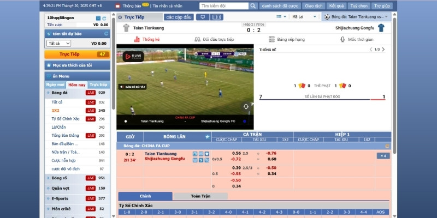
Task: Open the Mã Lai odds type dropdown
Action: pos(304,17)
